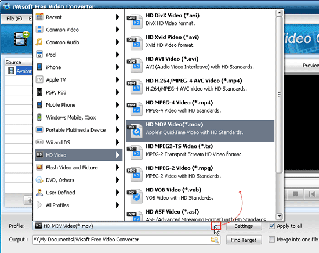Click the All Profiles play icon

39,205
